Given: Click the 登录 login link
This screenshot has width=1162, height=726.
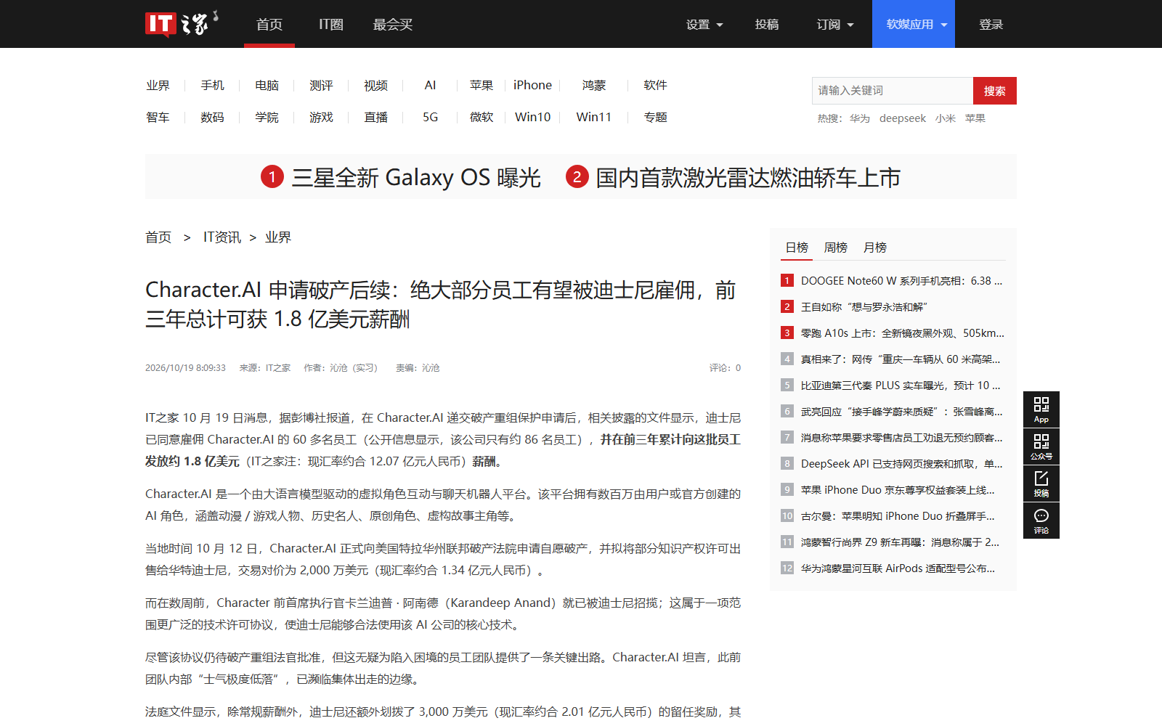Looking at the screenshot, I should pos(991,25).
